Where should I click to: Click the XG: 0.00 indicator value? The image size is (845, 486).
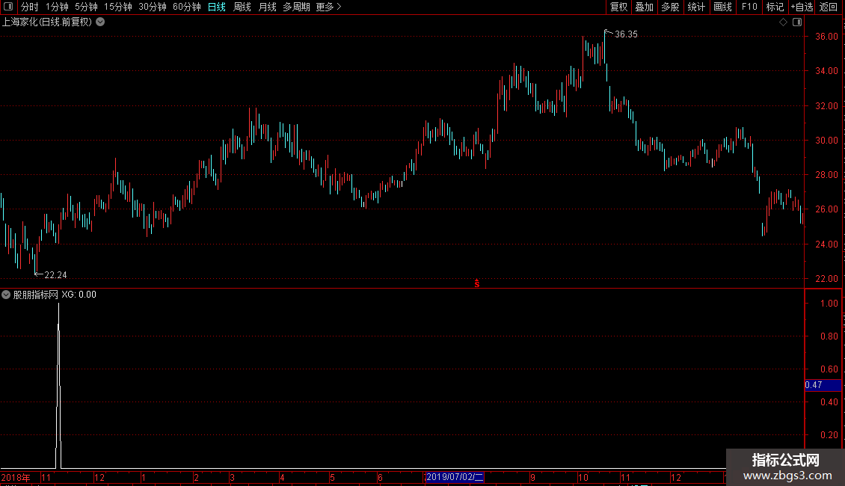coord(79,295)
